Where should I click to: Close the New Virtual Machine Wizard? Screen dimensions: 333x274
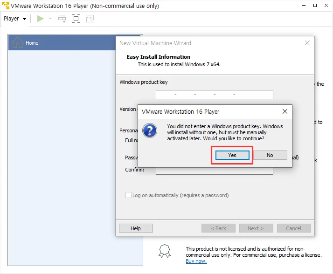[307, 43]
